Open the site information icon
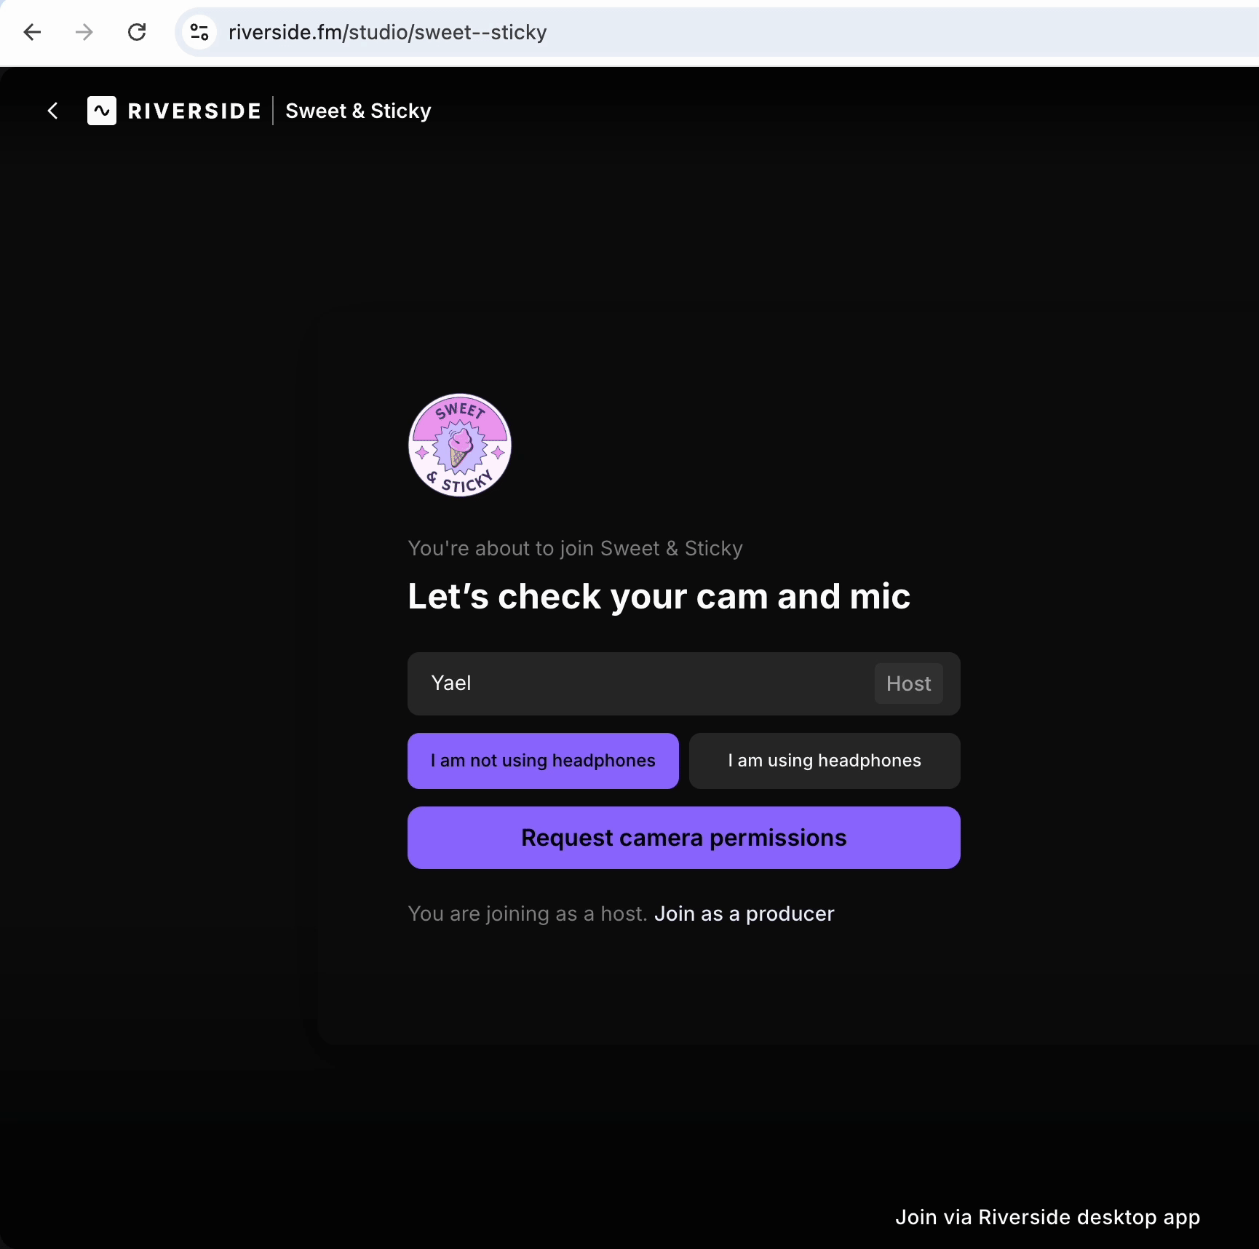The width and height of the screenshot is (1259, 1249). (199, 32)
